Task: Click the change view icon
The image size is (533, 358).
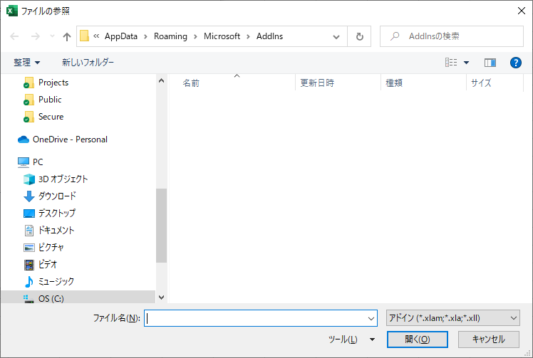Action: (x=451, y=63)
